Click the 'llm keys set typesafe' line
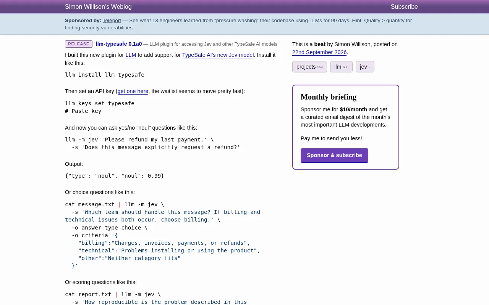The height and width of the screenshot is (305, 489). (100, 103)
